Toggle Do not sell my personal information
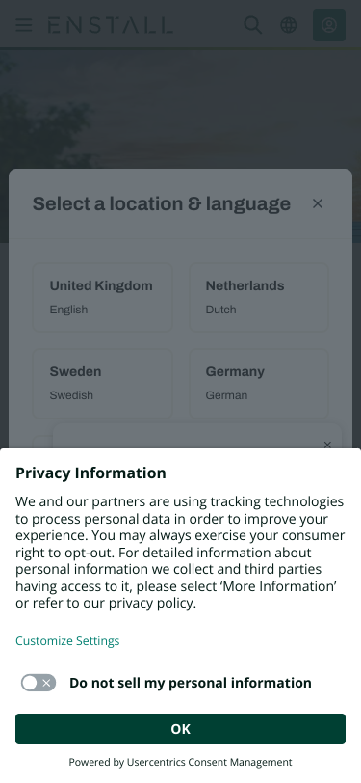The width and height of the screenshot is (361, 783). click(x=39, y=683)
